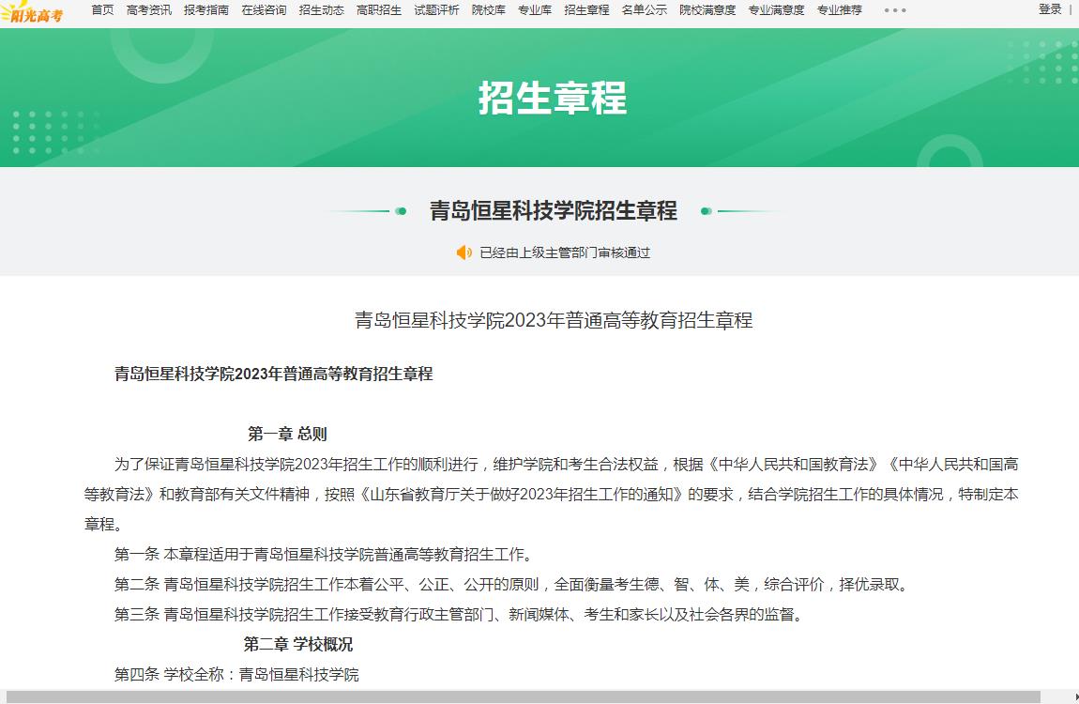Open the 专业推荐 menu item
The width and height of the screenshot is (1079, 704).
coord(840,9)
